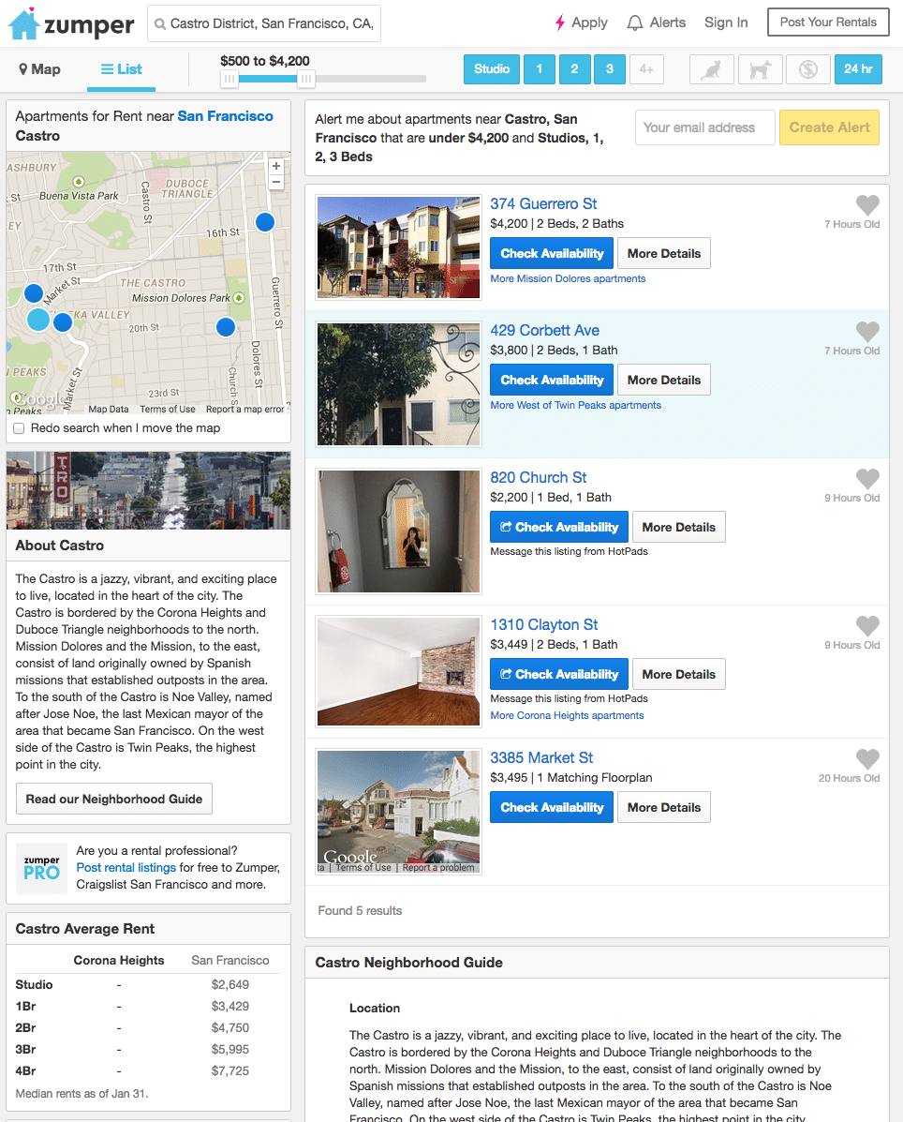Check Availability for 820 Church St
Viewport: 903px width, 1122px height.
pos(559,528)
